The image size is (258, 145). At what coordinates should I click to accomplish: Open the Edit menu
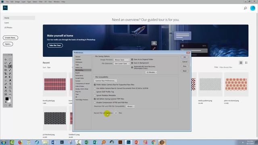pos(12,2)
